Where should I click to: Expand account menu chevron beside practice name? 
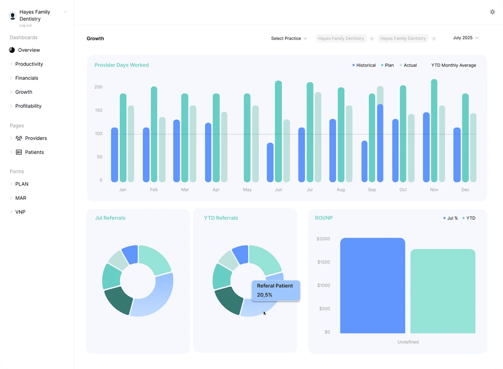65,12
